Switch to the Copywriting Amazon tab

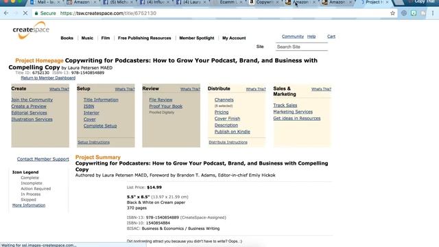[264, 2]
